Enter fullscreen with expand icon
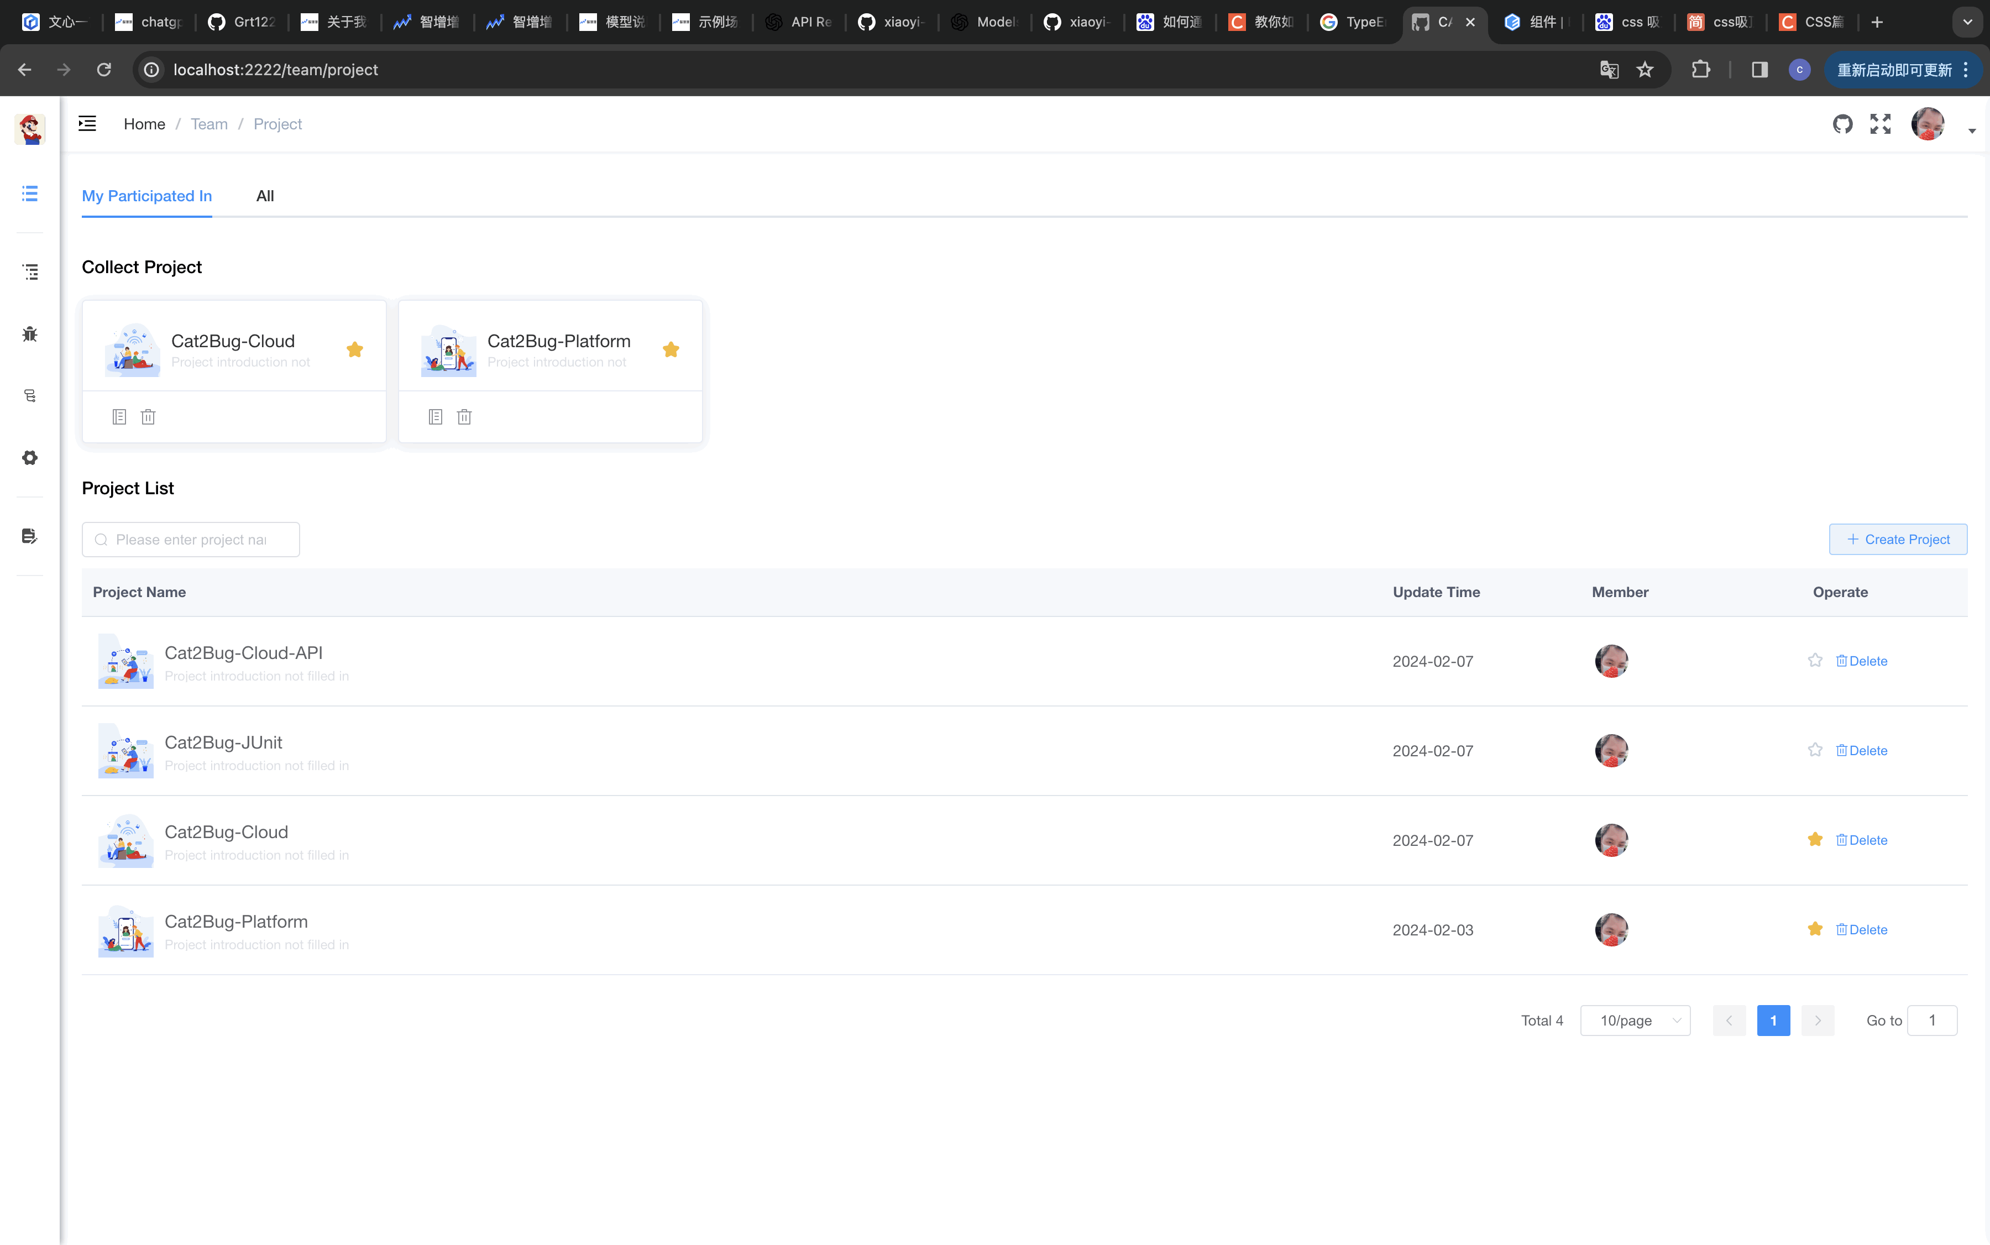The height and width of the screenshot is (1245, 1990). click(1881, 123)
